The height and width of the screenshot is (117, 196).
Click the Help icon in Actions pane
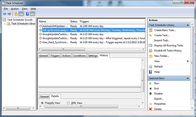(151, 72)
